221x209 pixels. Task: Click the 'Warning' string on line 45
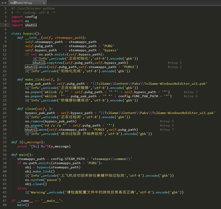tap(38, 192)
